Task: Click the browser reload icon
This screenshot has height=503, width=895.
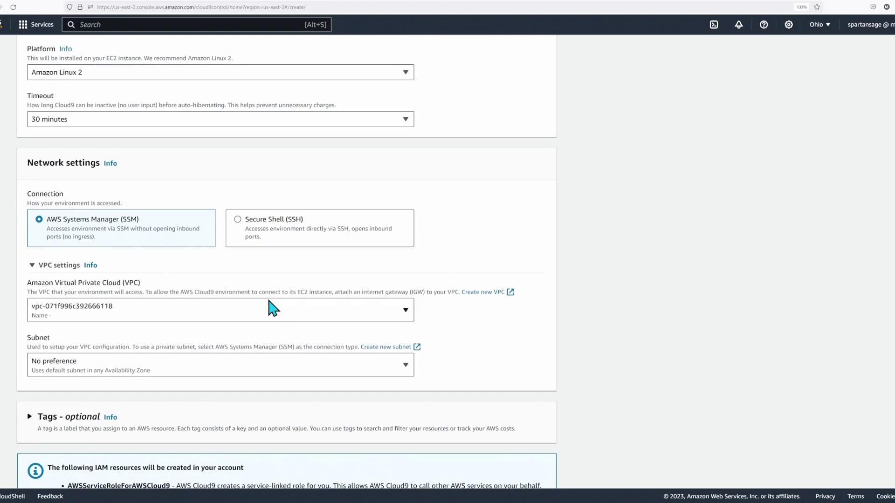Action: click(x=13, y=7)
